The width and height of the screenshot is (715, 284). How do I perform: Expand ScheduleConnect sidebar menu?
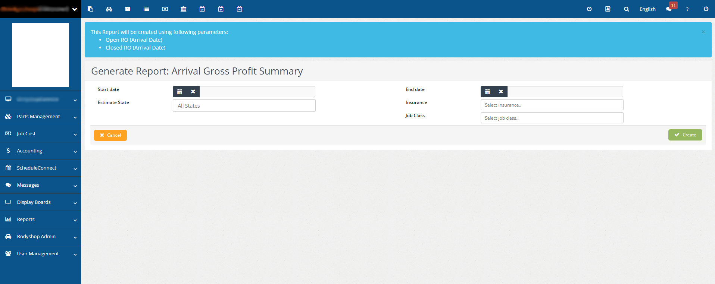[x=40, y=168]
